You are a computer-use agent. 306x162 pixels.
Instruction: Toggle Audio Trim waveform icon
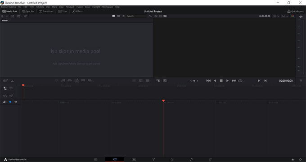pos(16,102)
